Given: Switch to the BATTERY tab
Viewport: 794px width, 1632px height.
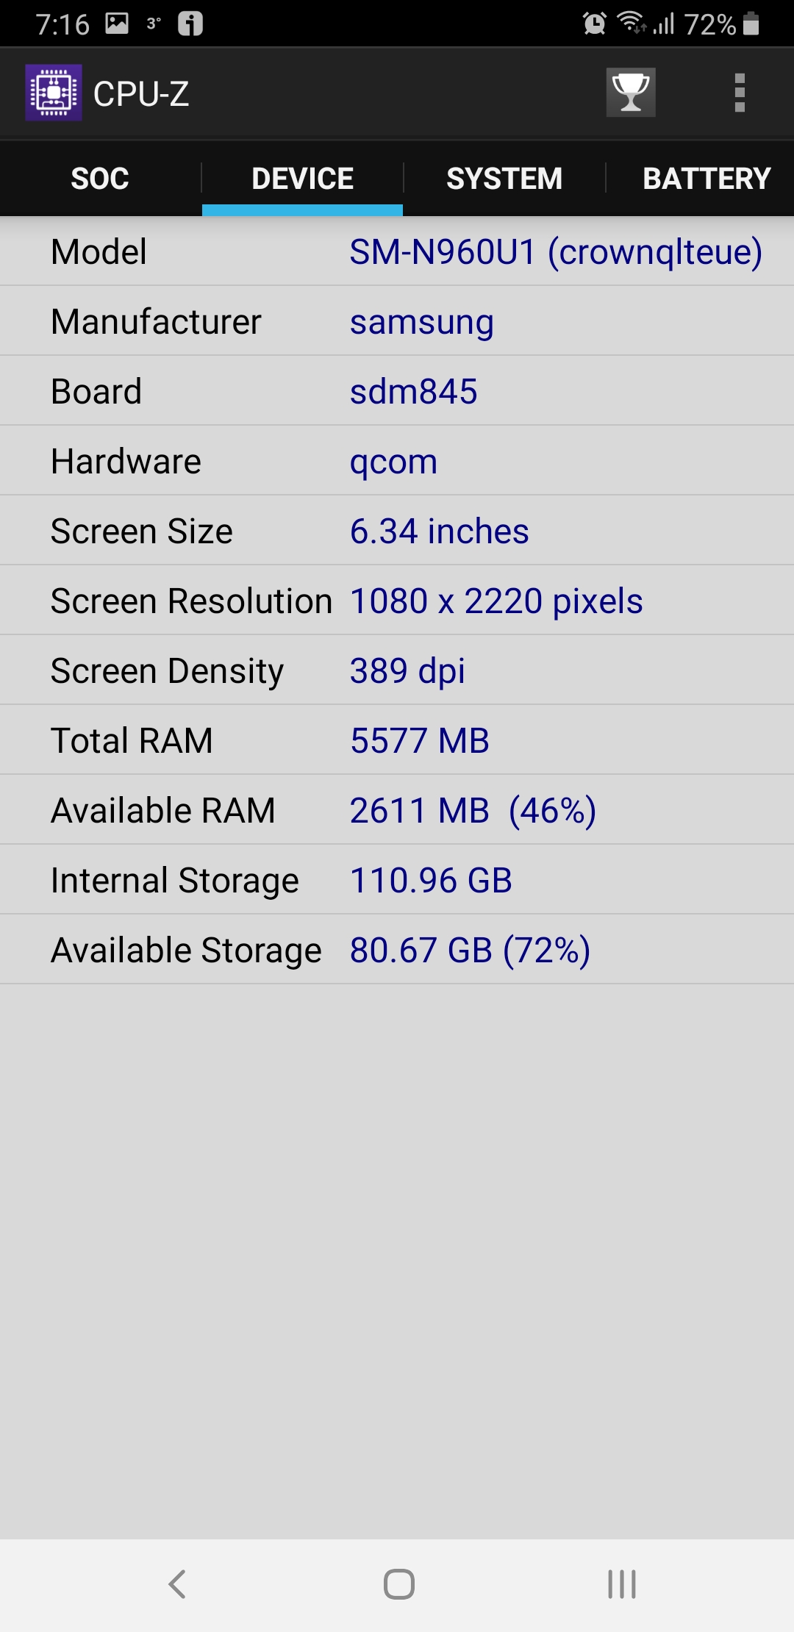Looking at the screenshot, I should pos(707,179).
